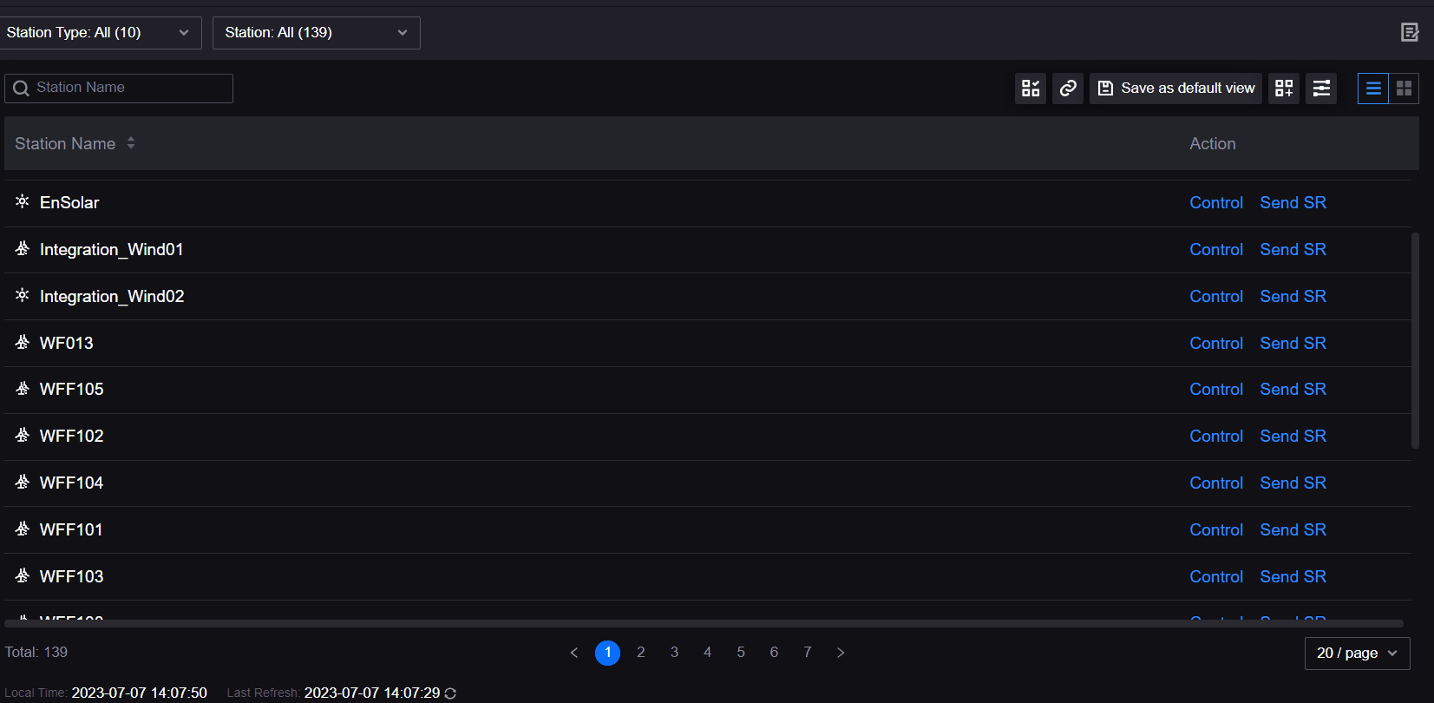Open Control link for WFF105
Screen dimensions: 1434x703
[1215, 390]
